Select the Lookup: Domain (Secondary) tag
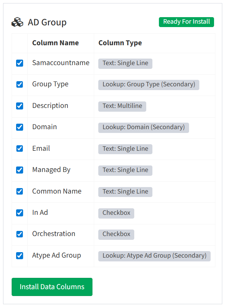The height and width of the screenshot is (308, 225). pos(143,127)
